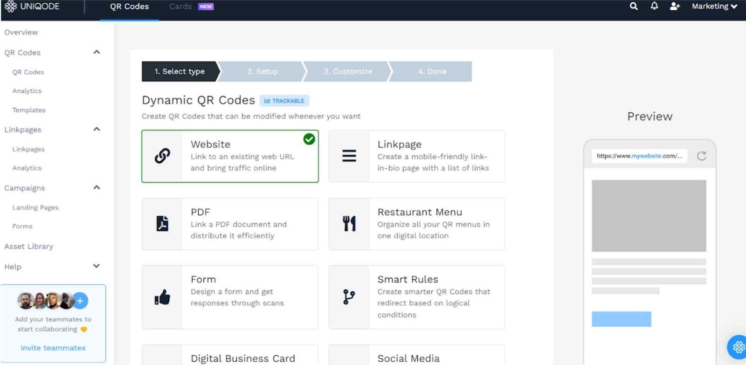
Task: Collapse the QR Codes sidebar section
Action: pyautogui.click(x=97, y=52)
